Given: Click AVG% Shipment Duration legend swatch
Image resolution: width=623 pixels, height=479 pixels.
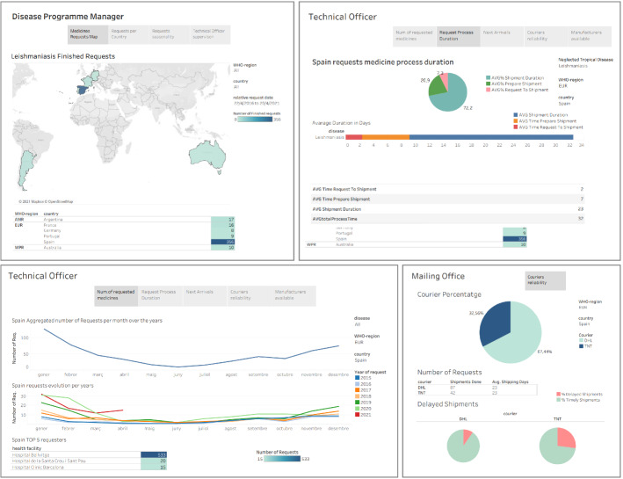Looking at the screenshot, I should coord(489,78).
